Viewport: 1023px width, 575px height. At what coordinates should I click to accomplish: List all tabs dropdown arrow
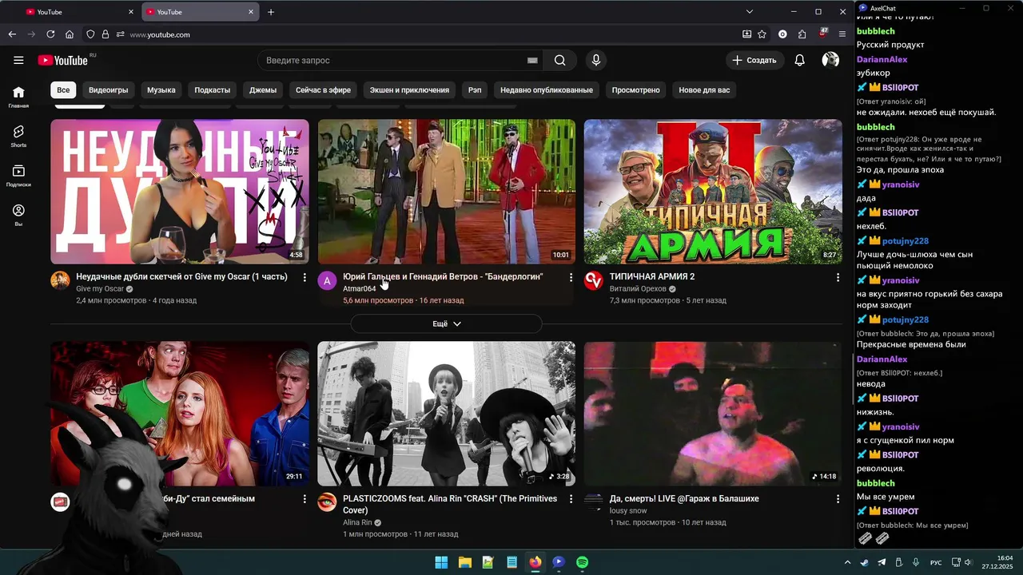pyautogui.click(x=749, y=12)
